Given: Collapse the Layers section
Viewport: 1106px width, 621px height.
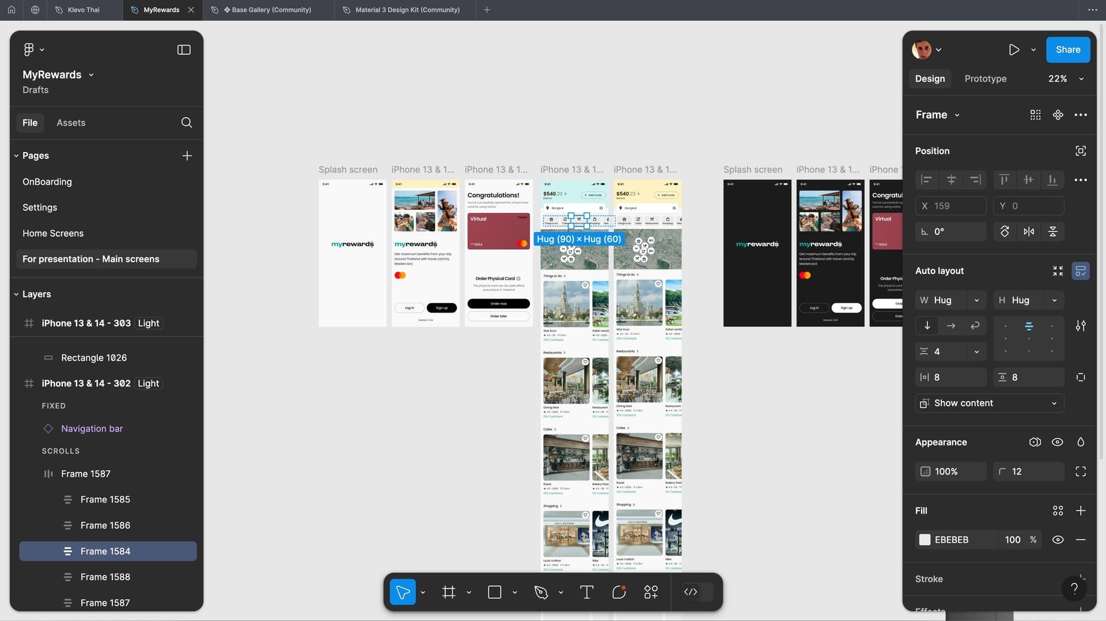Looking at the screenshot, I should click(16, 294).
